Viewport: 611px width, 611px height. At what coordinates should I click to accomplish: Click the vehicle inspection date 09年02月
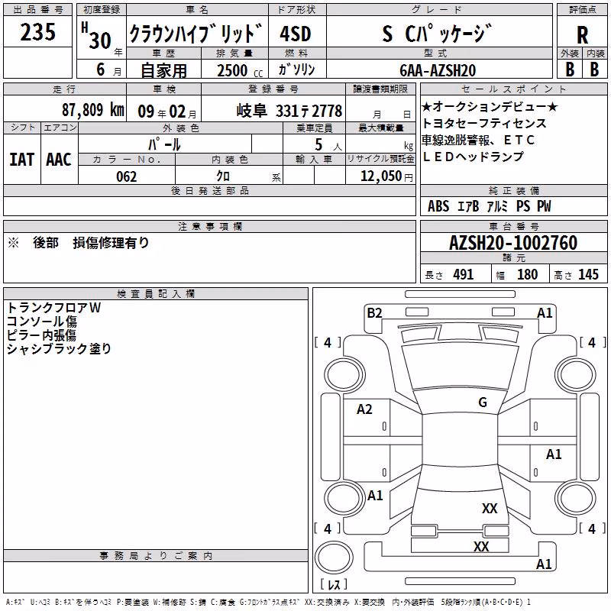167,112
